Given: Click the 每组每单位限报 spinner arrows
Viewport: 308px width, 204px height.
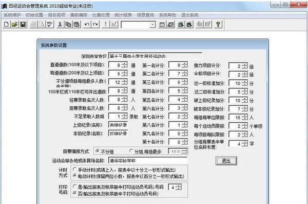Looking at the screenshot, I should pyautogui.click(x=244, y=117).
